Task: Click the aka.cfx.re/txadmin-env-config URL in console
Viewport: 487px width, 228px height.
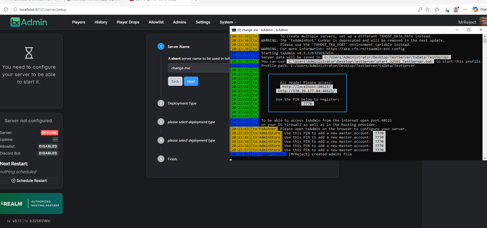Action: coord(366,49)
